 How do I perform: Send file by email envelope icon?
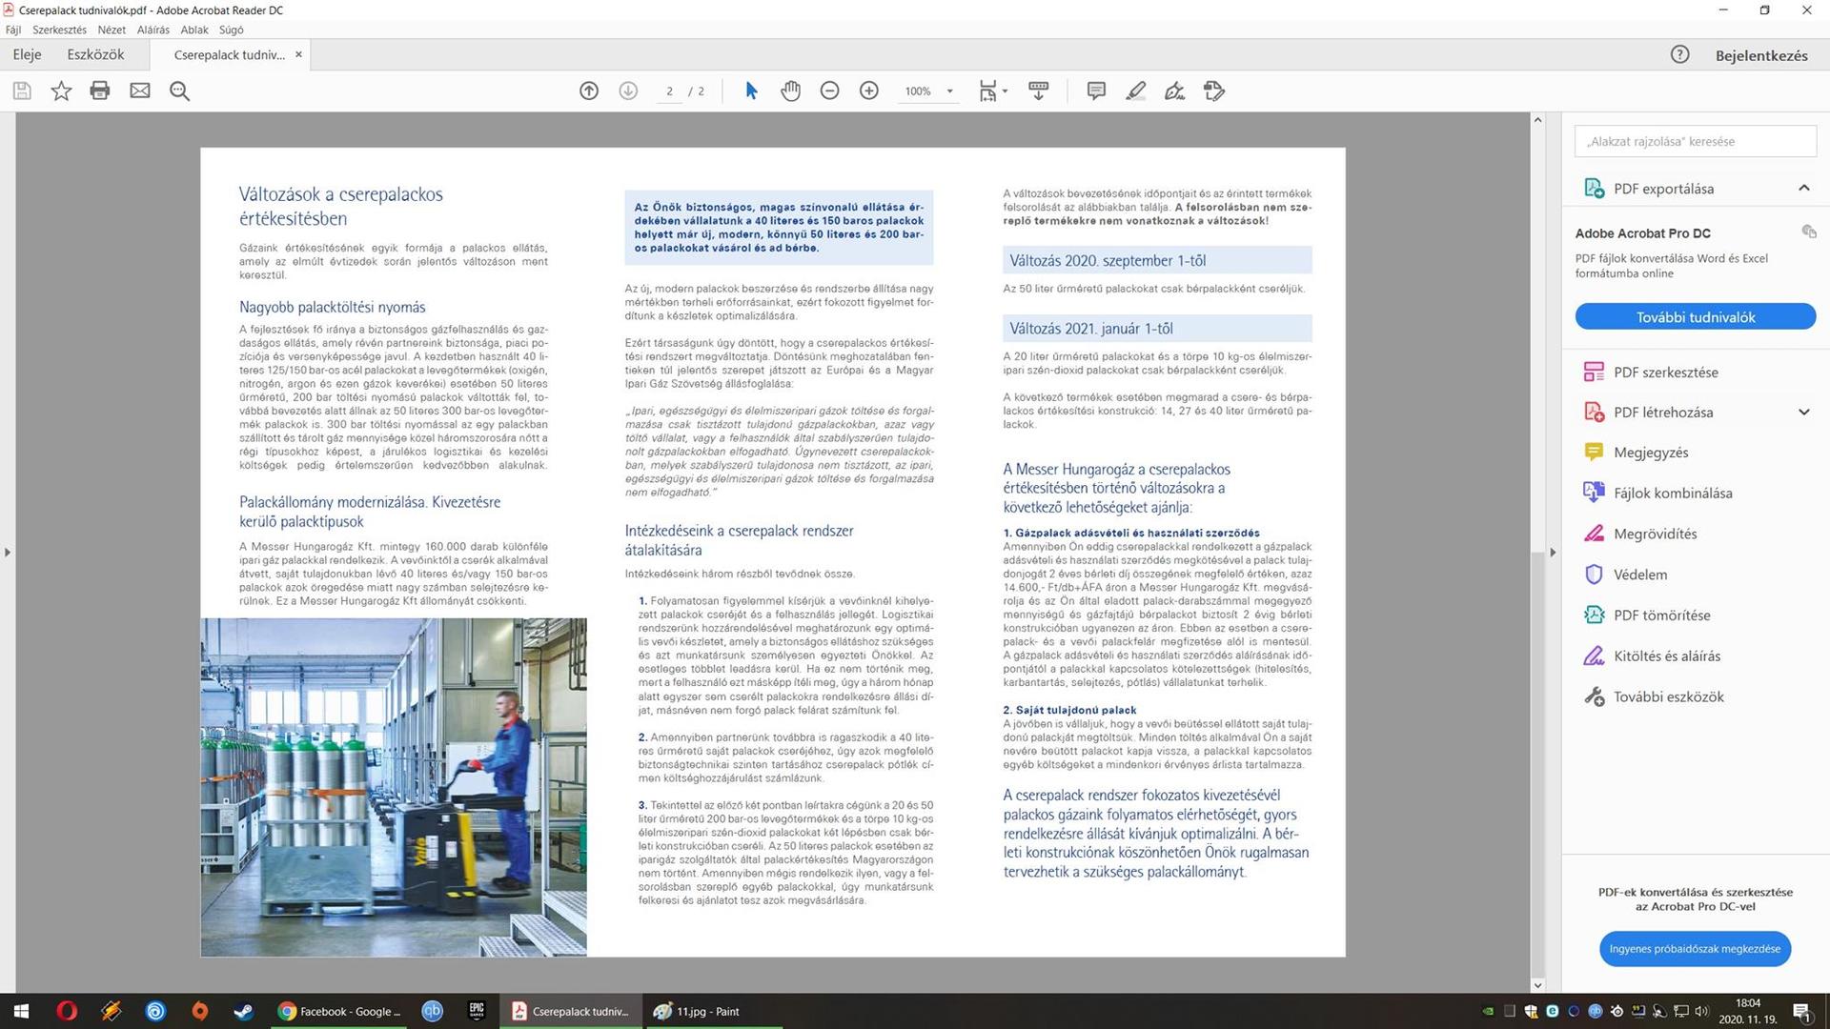pos(140,91)
